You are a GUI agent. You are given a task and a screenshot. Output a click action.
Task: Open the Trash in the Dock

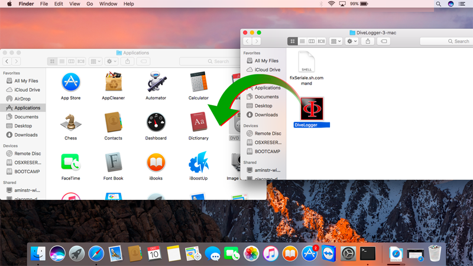pos(435,254)
